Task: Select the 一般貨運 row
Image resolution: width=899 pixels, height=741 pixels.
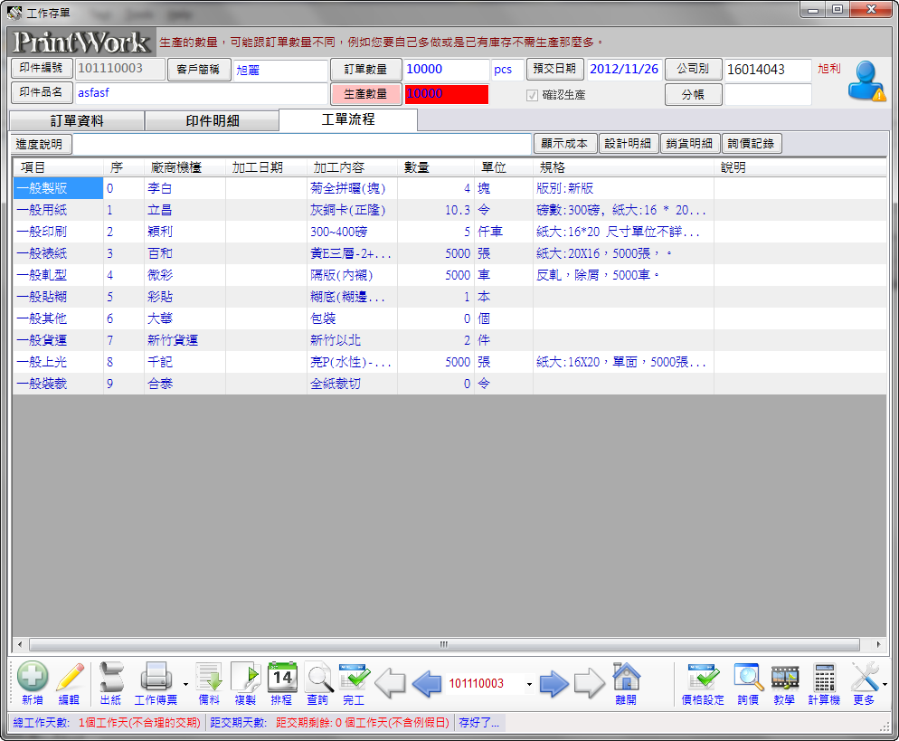Action: (x=449, y=340)
